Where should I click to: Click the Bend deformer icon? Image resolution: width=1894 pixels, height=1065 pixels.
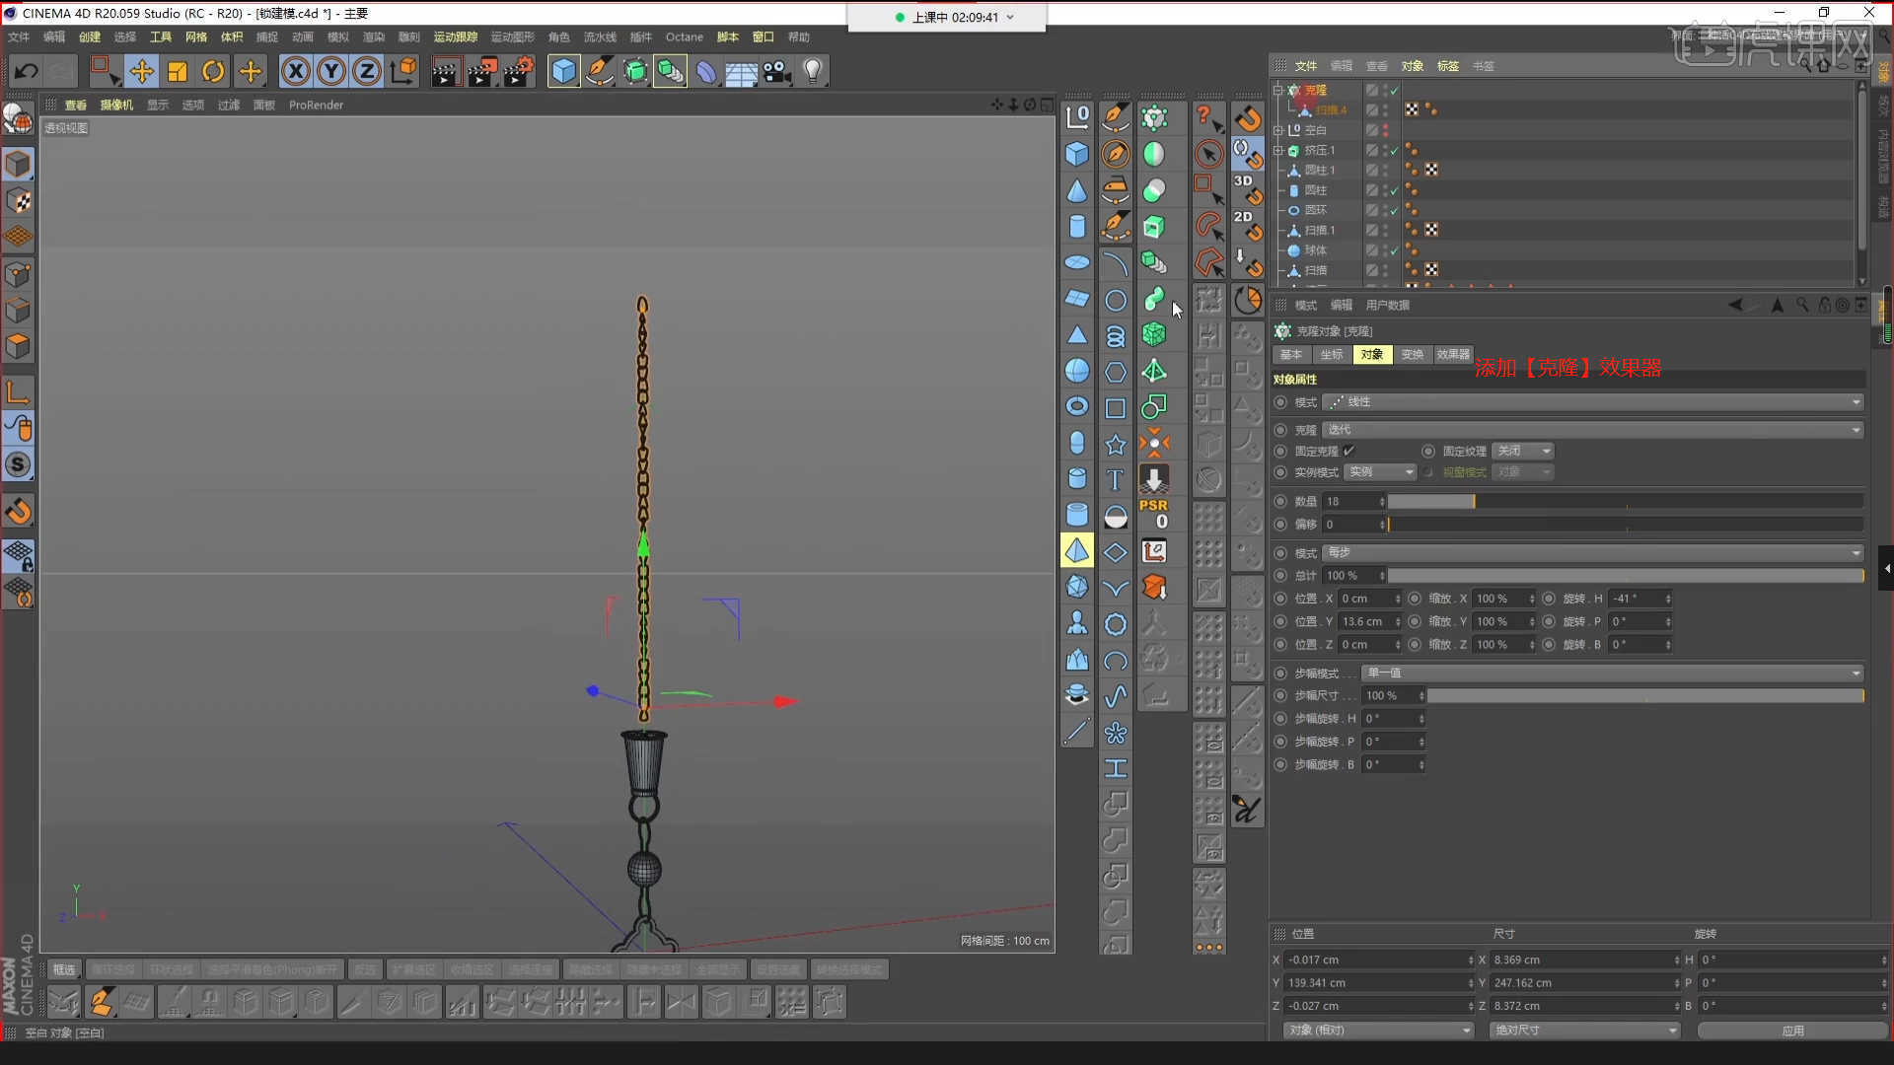705,71
